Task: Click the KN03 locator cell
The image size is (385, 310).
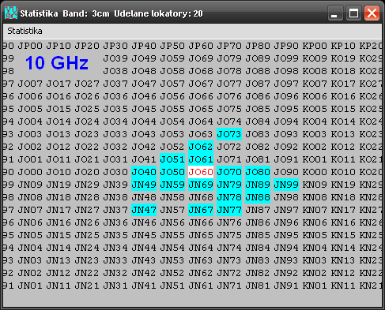Action: 315,260
